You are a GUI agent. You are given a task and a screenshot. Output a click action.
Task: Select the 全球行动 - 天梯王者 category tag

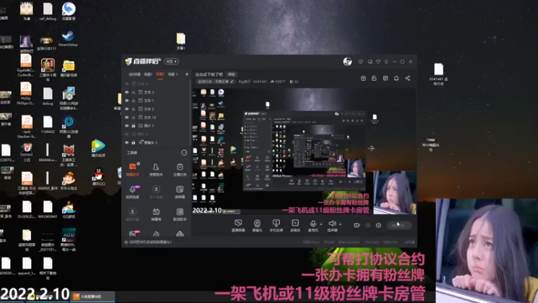pos(215,81)
